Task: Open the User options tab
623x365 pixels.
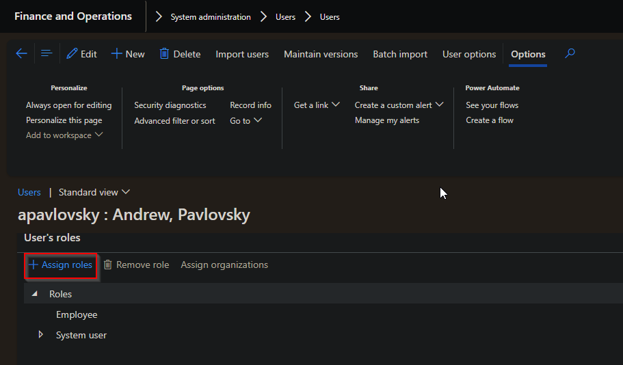Action: [x=469, y=54]
